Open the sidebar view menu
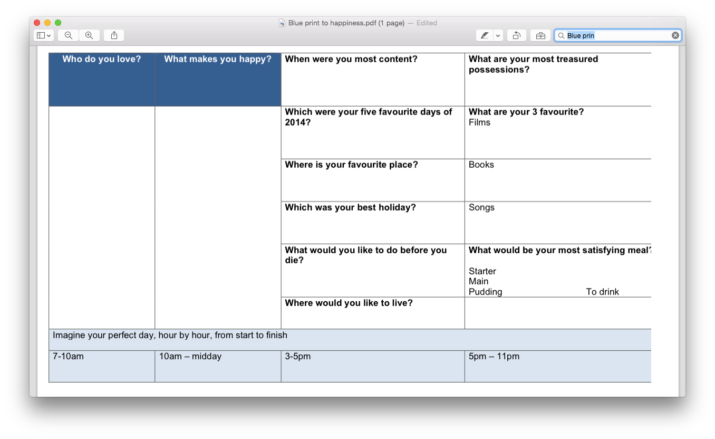The height and width of the screenshot is (439, 715). [x=43, y=35]
